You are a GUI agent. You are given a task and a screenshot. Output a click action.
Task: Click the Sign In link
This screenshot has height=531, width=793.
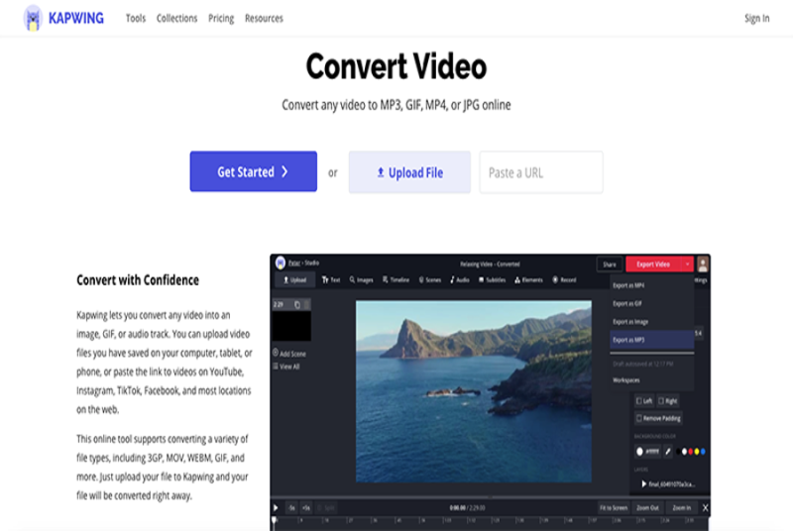point(756,18)
